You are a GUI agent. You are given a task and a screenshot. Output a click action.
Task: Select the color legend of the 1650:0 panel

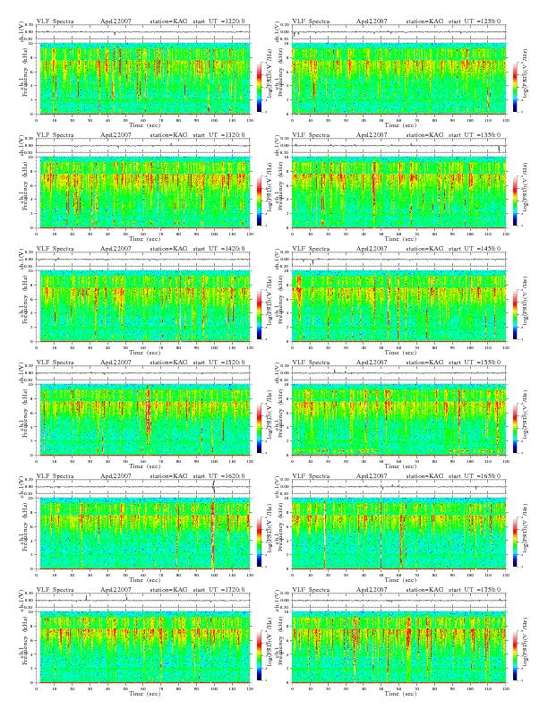pos(515,542)
